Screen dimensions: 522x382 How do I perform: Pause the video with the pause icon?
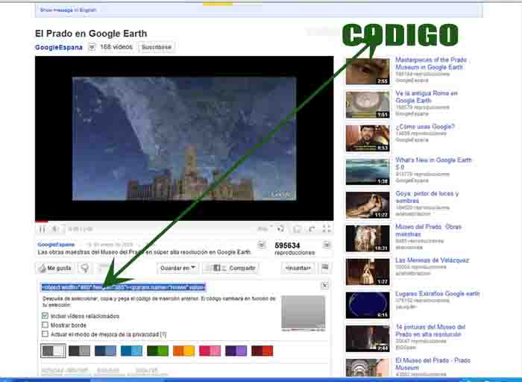(43, 229)
